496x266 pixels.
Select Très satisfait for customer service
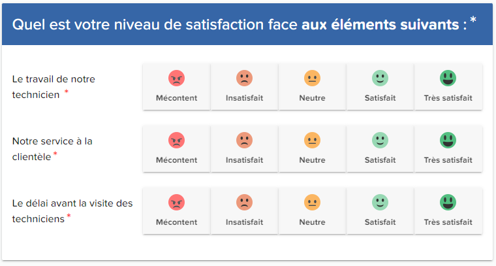tap(448, 148)
